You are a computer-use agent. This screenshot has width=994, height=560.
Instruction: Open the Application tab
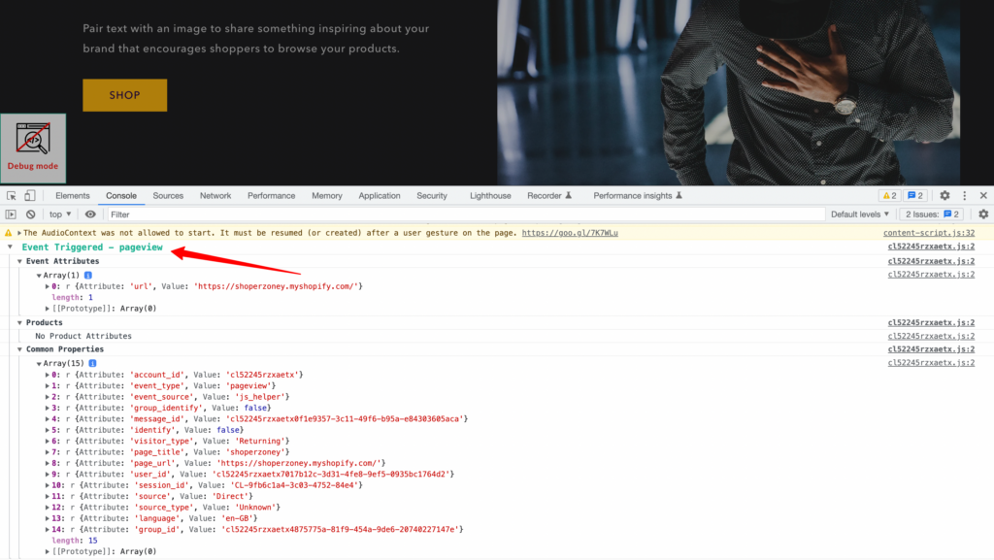380,196
